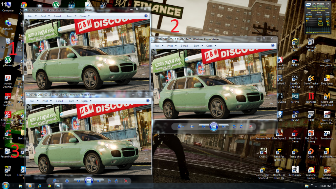Click help icon in right-hand Photo Viewer window
Image resolution: width=336 pixels, height=189 pixels.
[273, 45]
